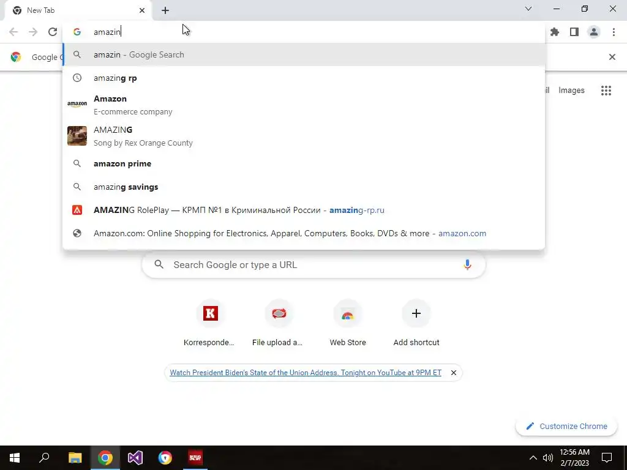The height and width of the screenshot is (470, 627).
Task: Open the Chrome three-dot menu
Action: click(614, 32)
